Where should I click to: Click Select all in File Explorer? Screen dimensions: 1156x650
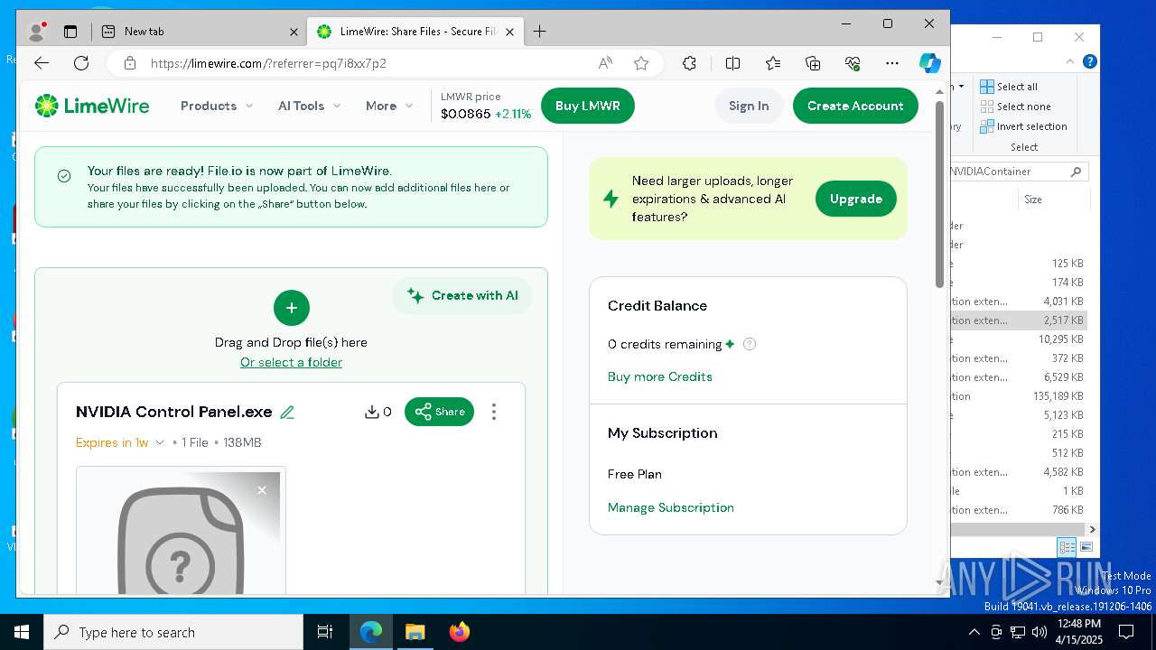[x=1009, y=87]
